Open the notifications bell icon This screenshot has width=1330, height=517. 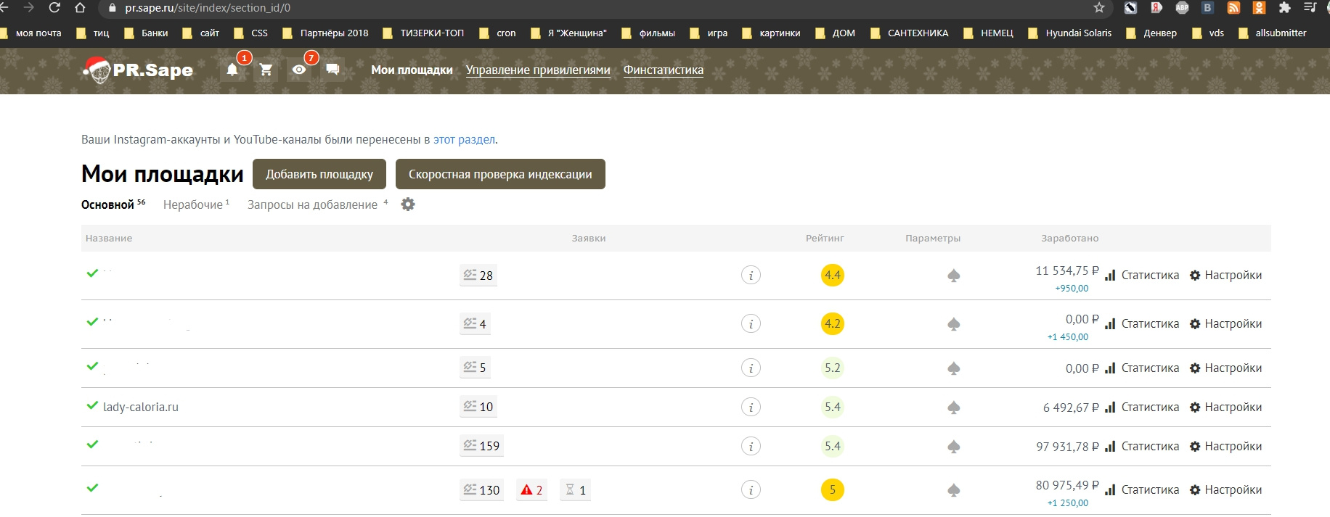coord(232,70)
